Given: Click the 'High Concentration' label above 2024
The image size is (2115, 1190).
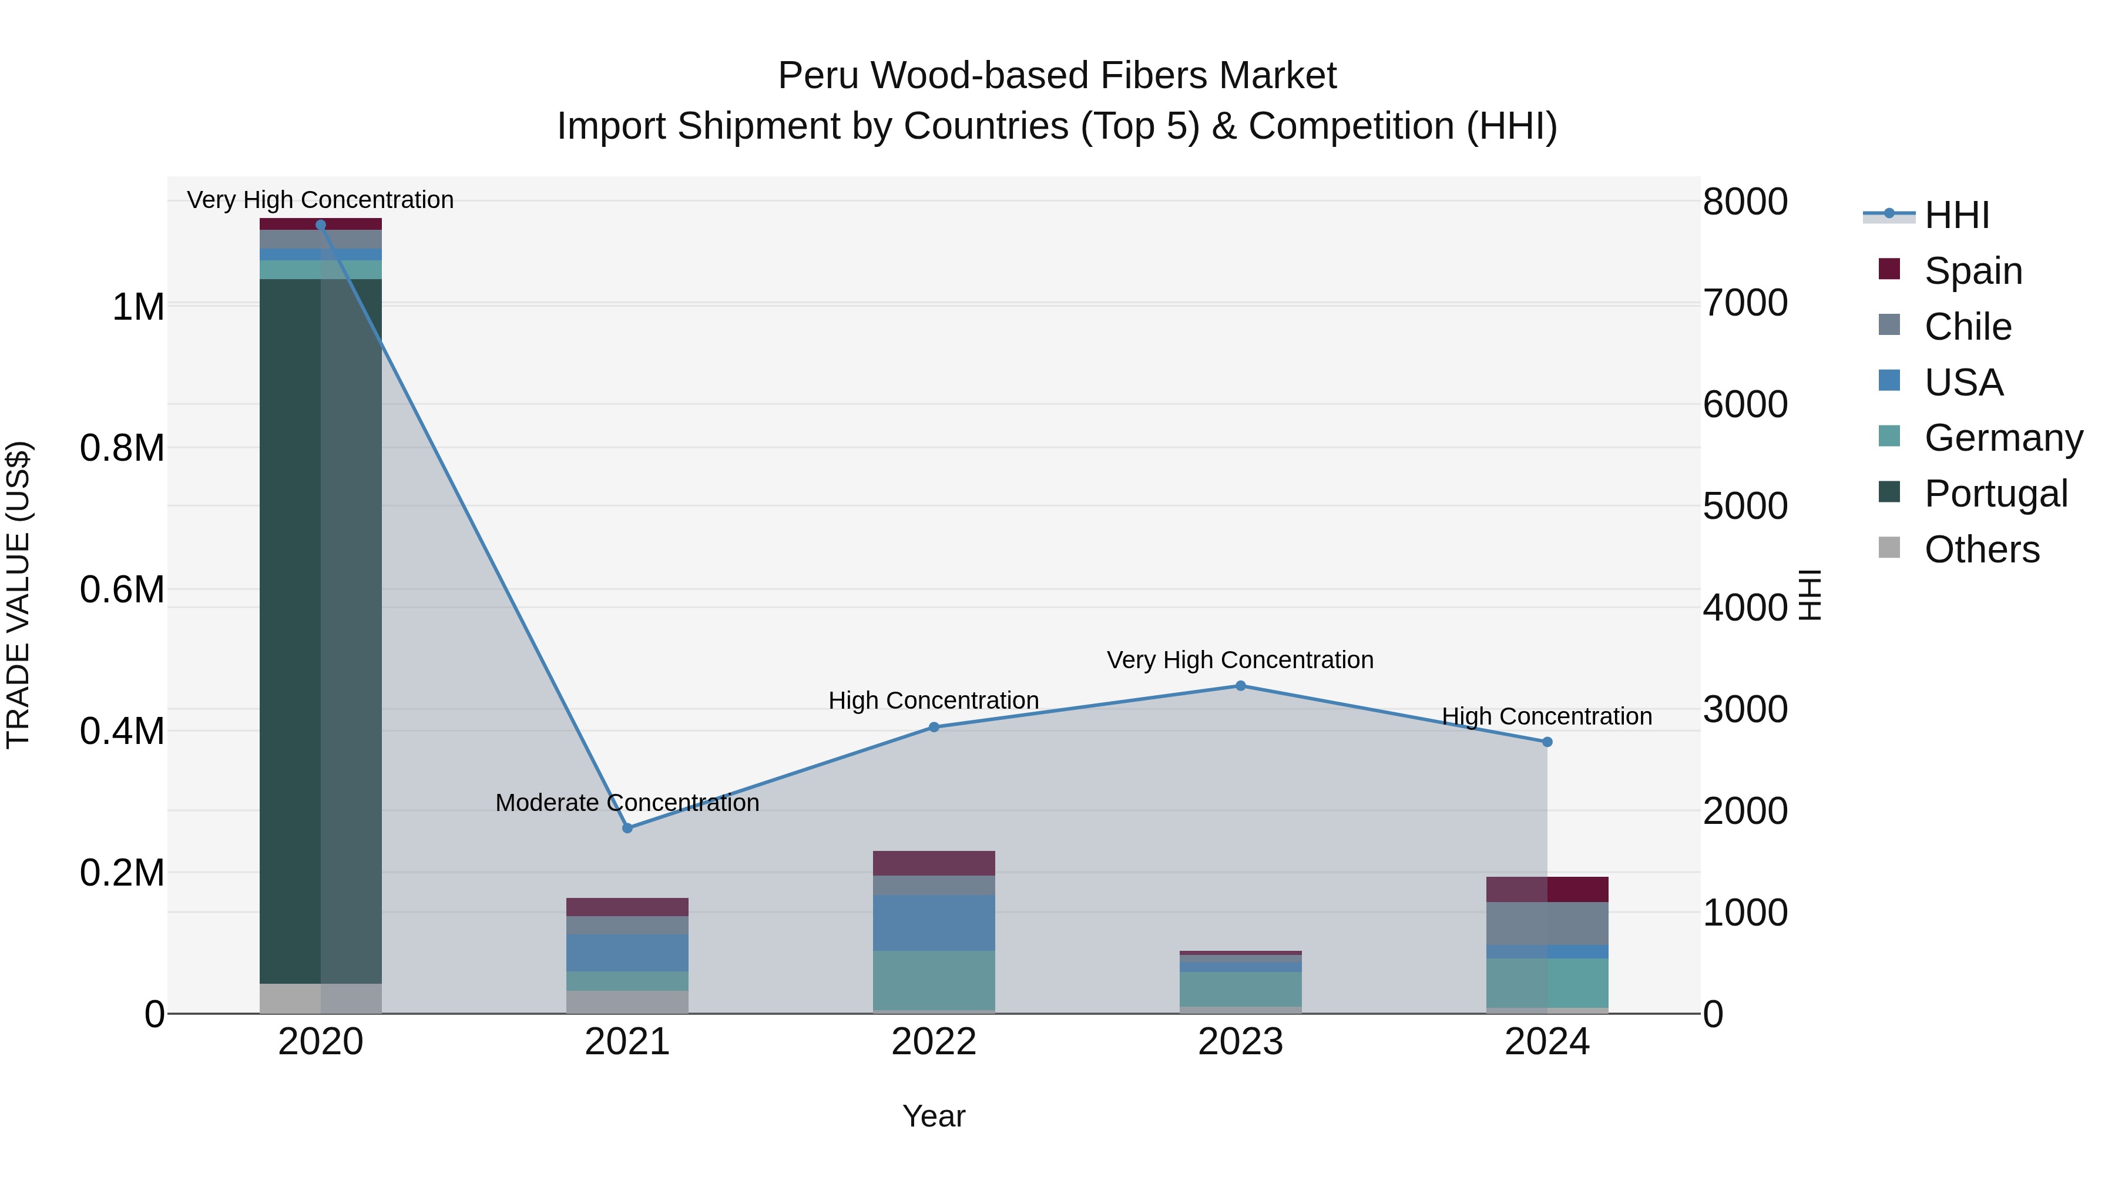Looking at the screenshot, I should point(1547,716).
